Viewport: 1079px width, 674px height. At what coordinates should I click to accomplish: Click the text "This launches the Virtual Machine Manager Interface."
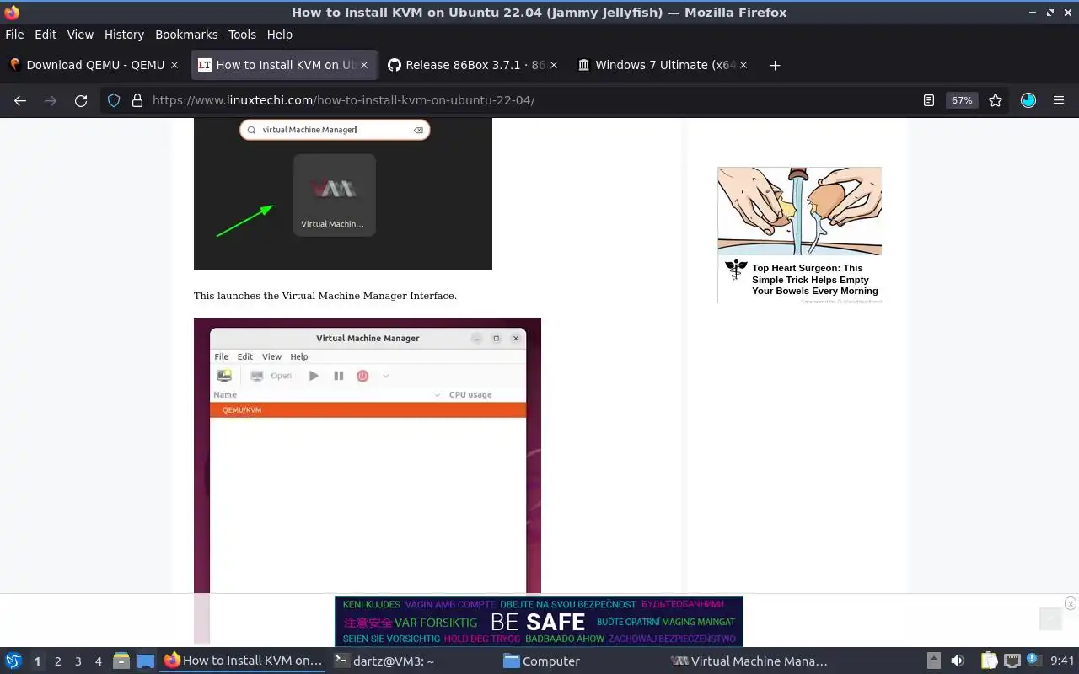tap(325, 296)
